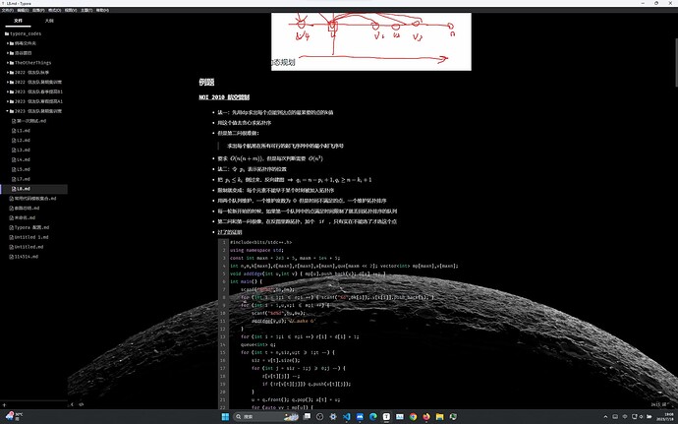
Task: Open the 主题(T) menu
Action: [x=86, y=10]
